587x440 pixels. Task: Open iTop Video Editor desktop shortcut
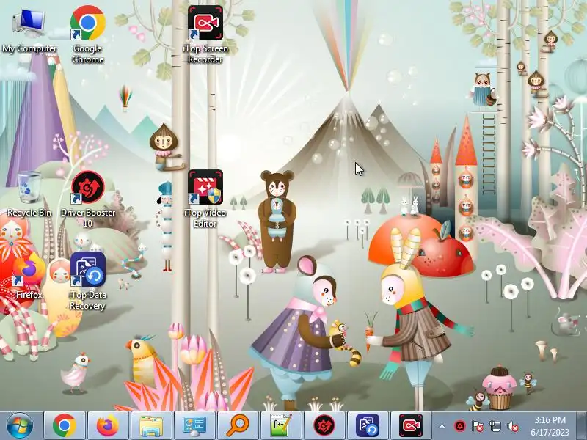(x=205, y=198)
